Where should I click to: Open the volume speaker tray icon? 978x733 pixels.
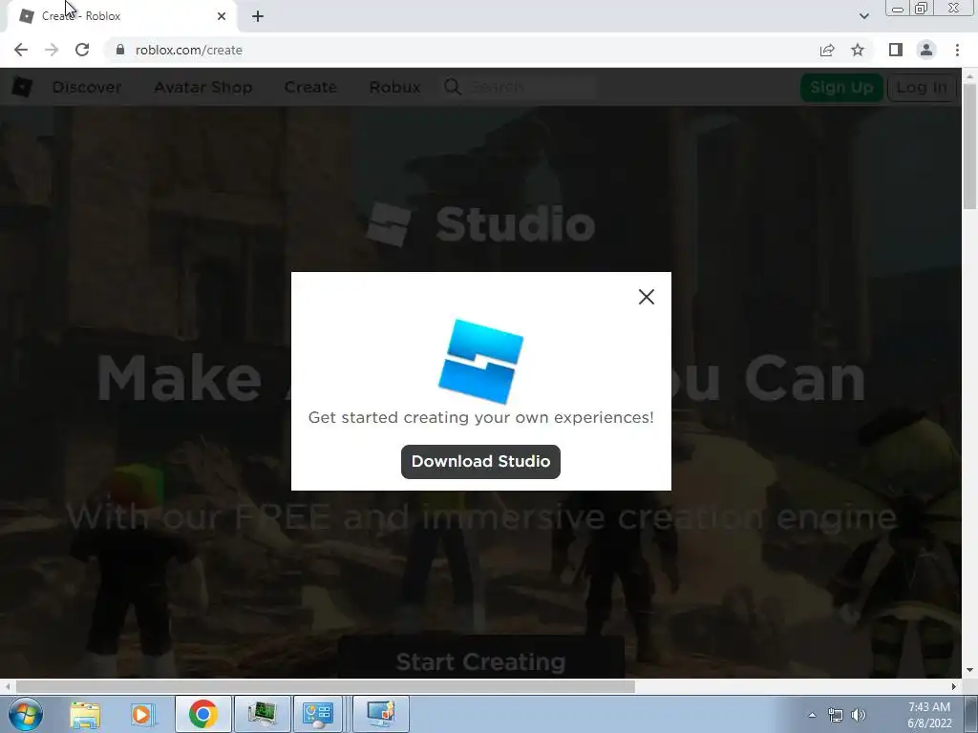point(859,715)
